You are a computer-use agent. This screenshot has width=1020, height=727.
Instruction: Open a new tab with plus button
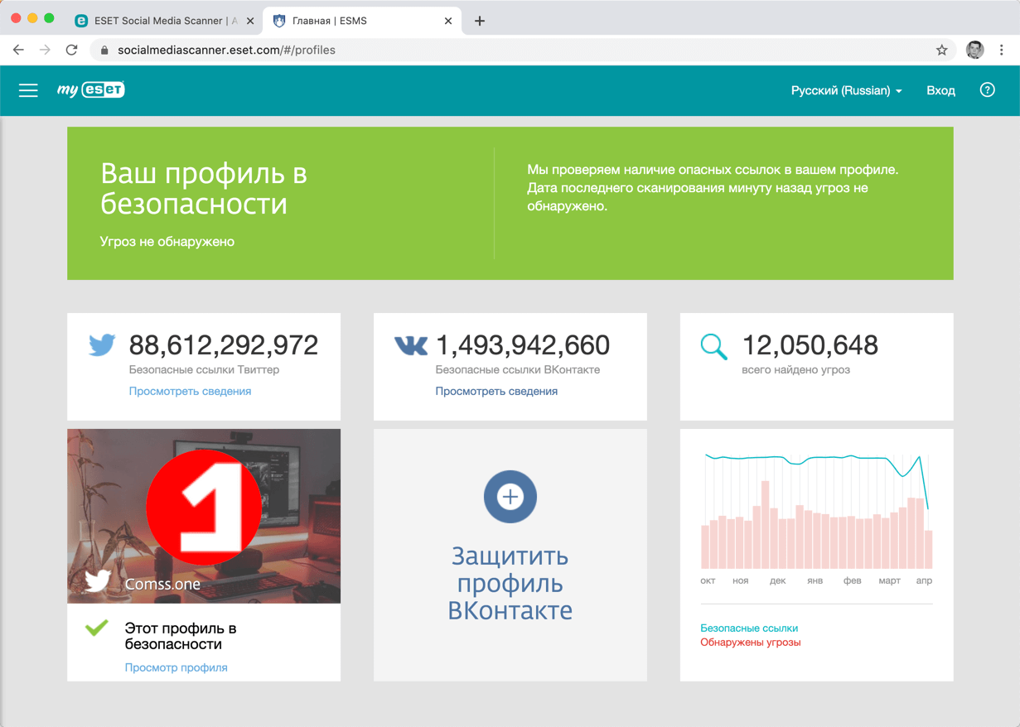click(x=480, y=21)
